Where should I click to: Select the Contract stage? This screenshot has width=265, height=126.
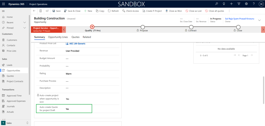pyautogui.click(x=191, y=27)
